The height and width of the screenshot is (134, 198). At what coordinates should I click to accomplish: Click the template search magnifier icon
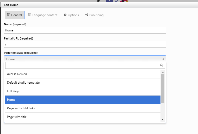[162, 65]
